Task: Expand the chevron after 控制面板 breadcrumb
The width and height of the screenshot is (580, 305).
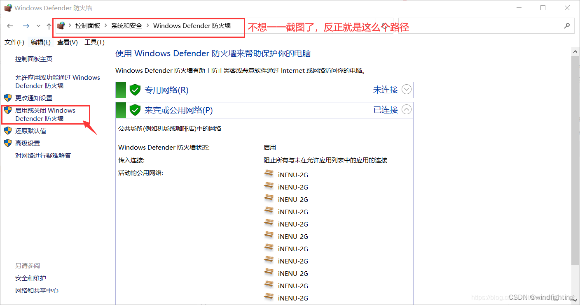Action: point(106,25)
